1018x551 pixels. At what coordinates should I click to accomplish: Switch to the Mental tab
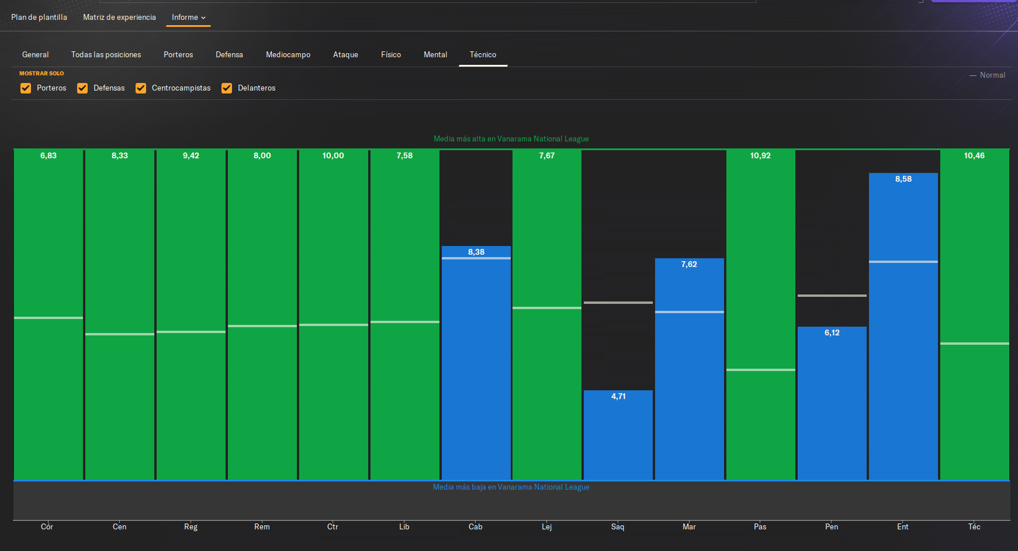[x=435, y=54]
